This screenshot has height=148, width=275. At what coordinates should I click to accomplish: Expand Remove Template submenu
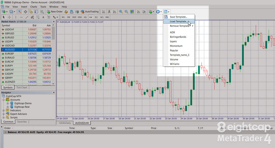179,26
